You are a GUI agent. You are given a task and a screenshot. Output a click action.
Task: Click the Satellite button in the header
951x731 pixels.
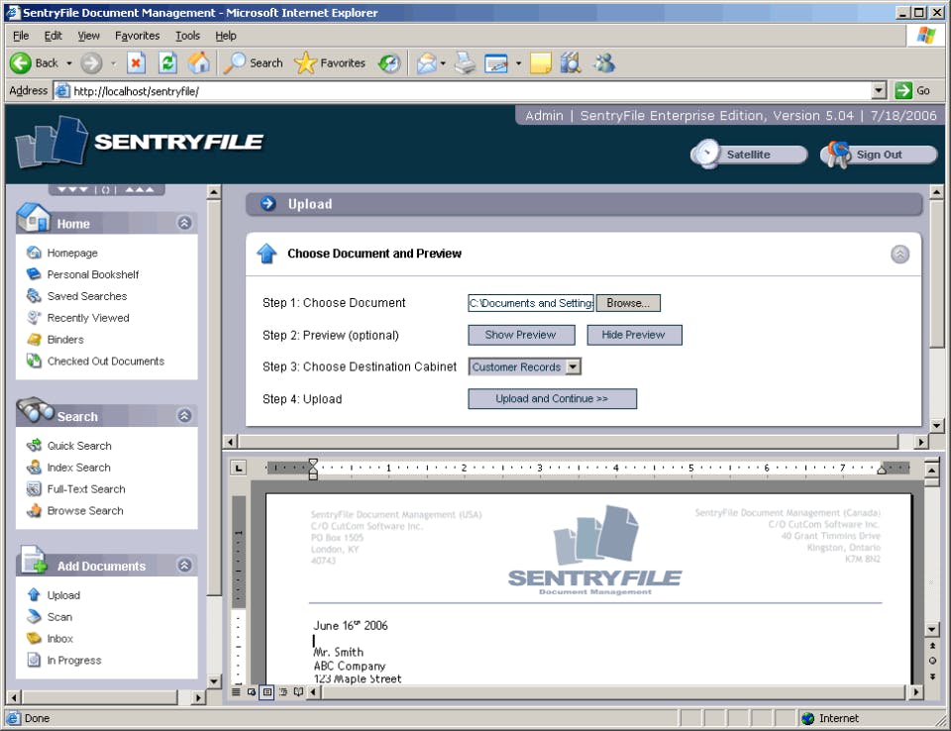tap(754, 154)
